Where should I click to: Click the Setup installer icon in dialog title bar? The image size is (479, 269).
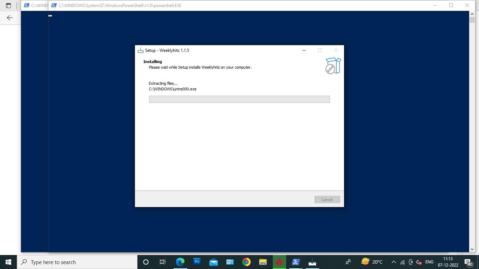[141, 50]
